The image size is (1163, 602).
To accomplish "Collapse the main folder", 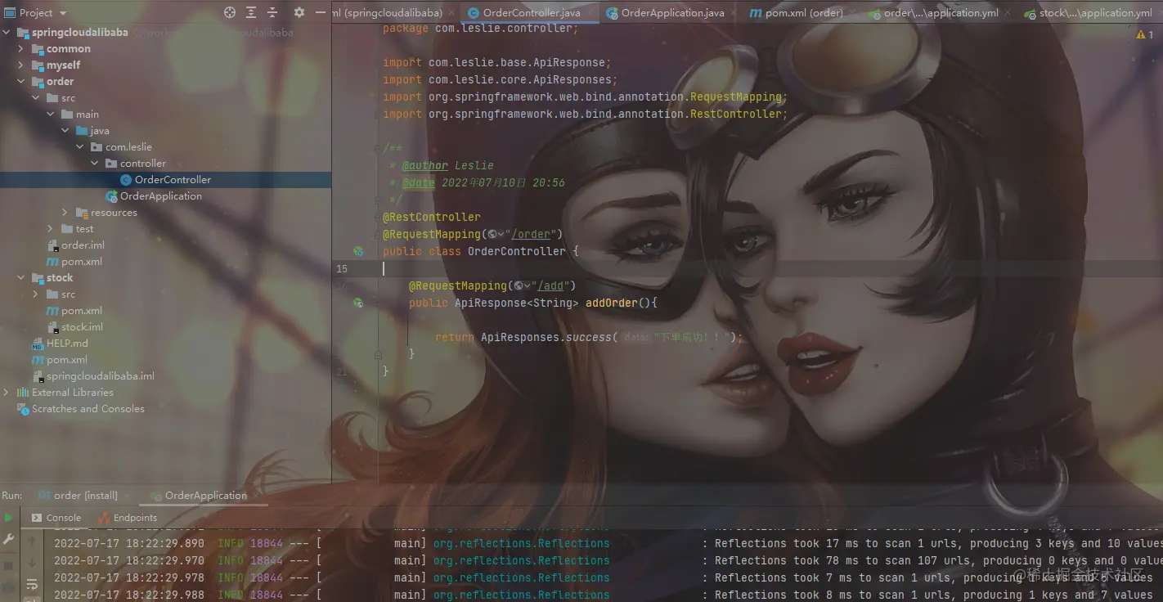I will 51,115.
